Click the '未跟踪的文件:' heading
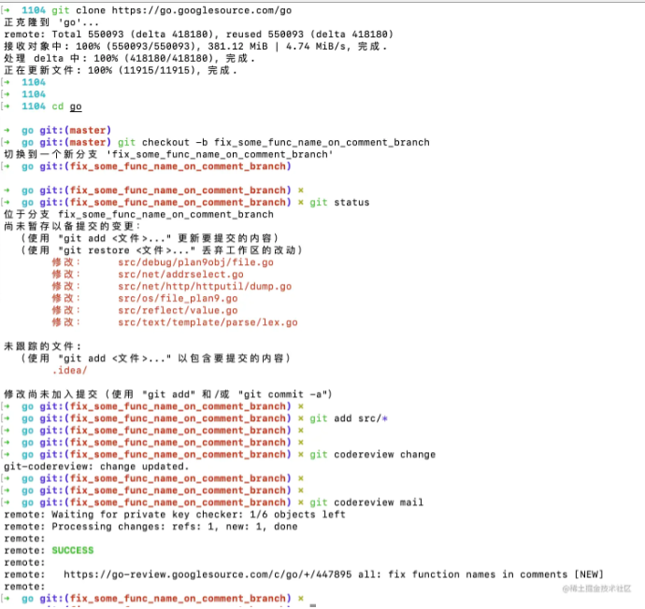The image size is (645, 609). click(43, 347)
